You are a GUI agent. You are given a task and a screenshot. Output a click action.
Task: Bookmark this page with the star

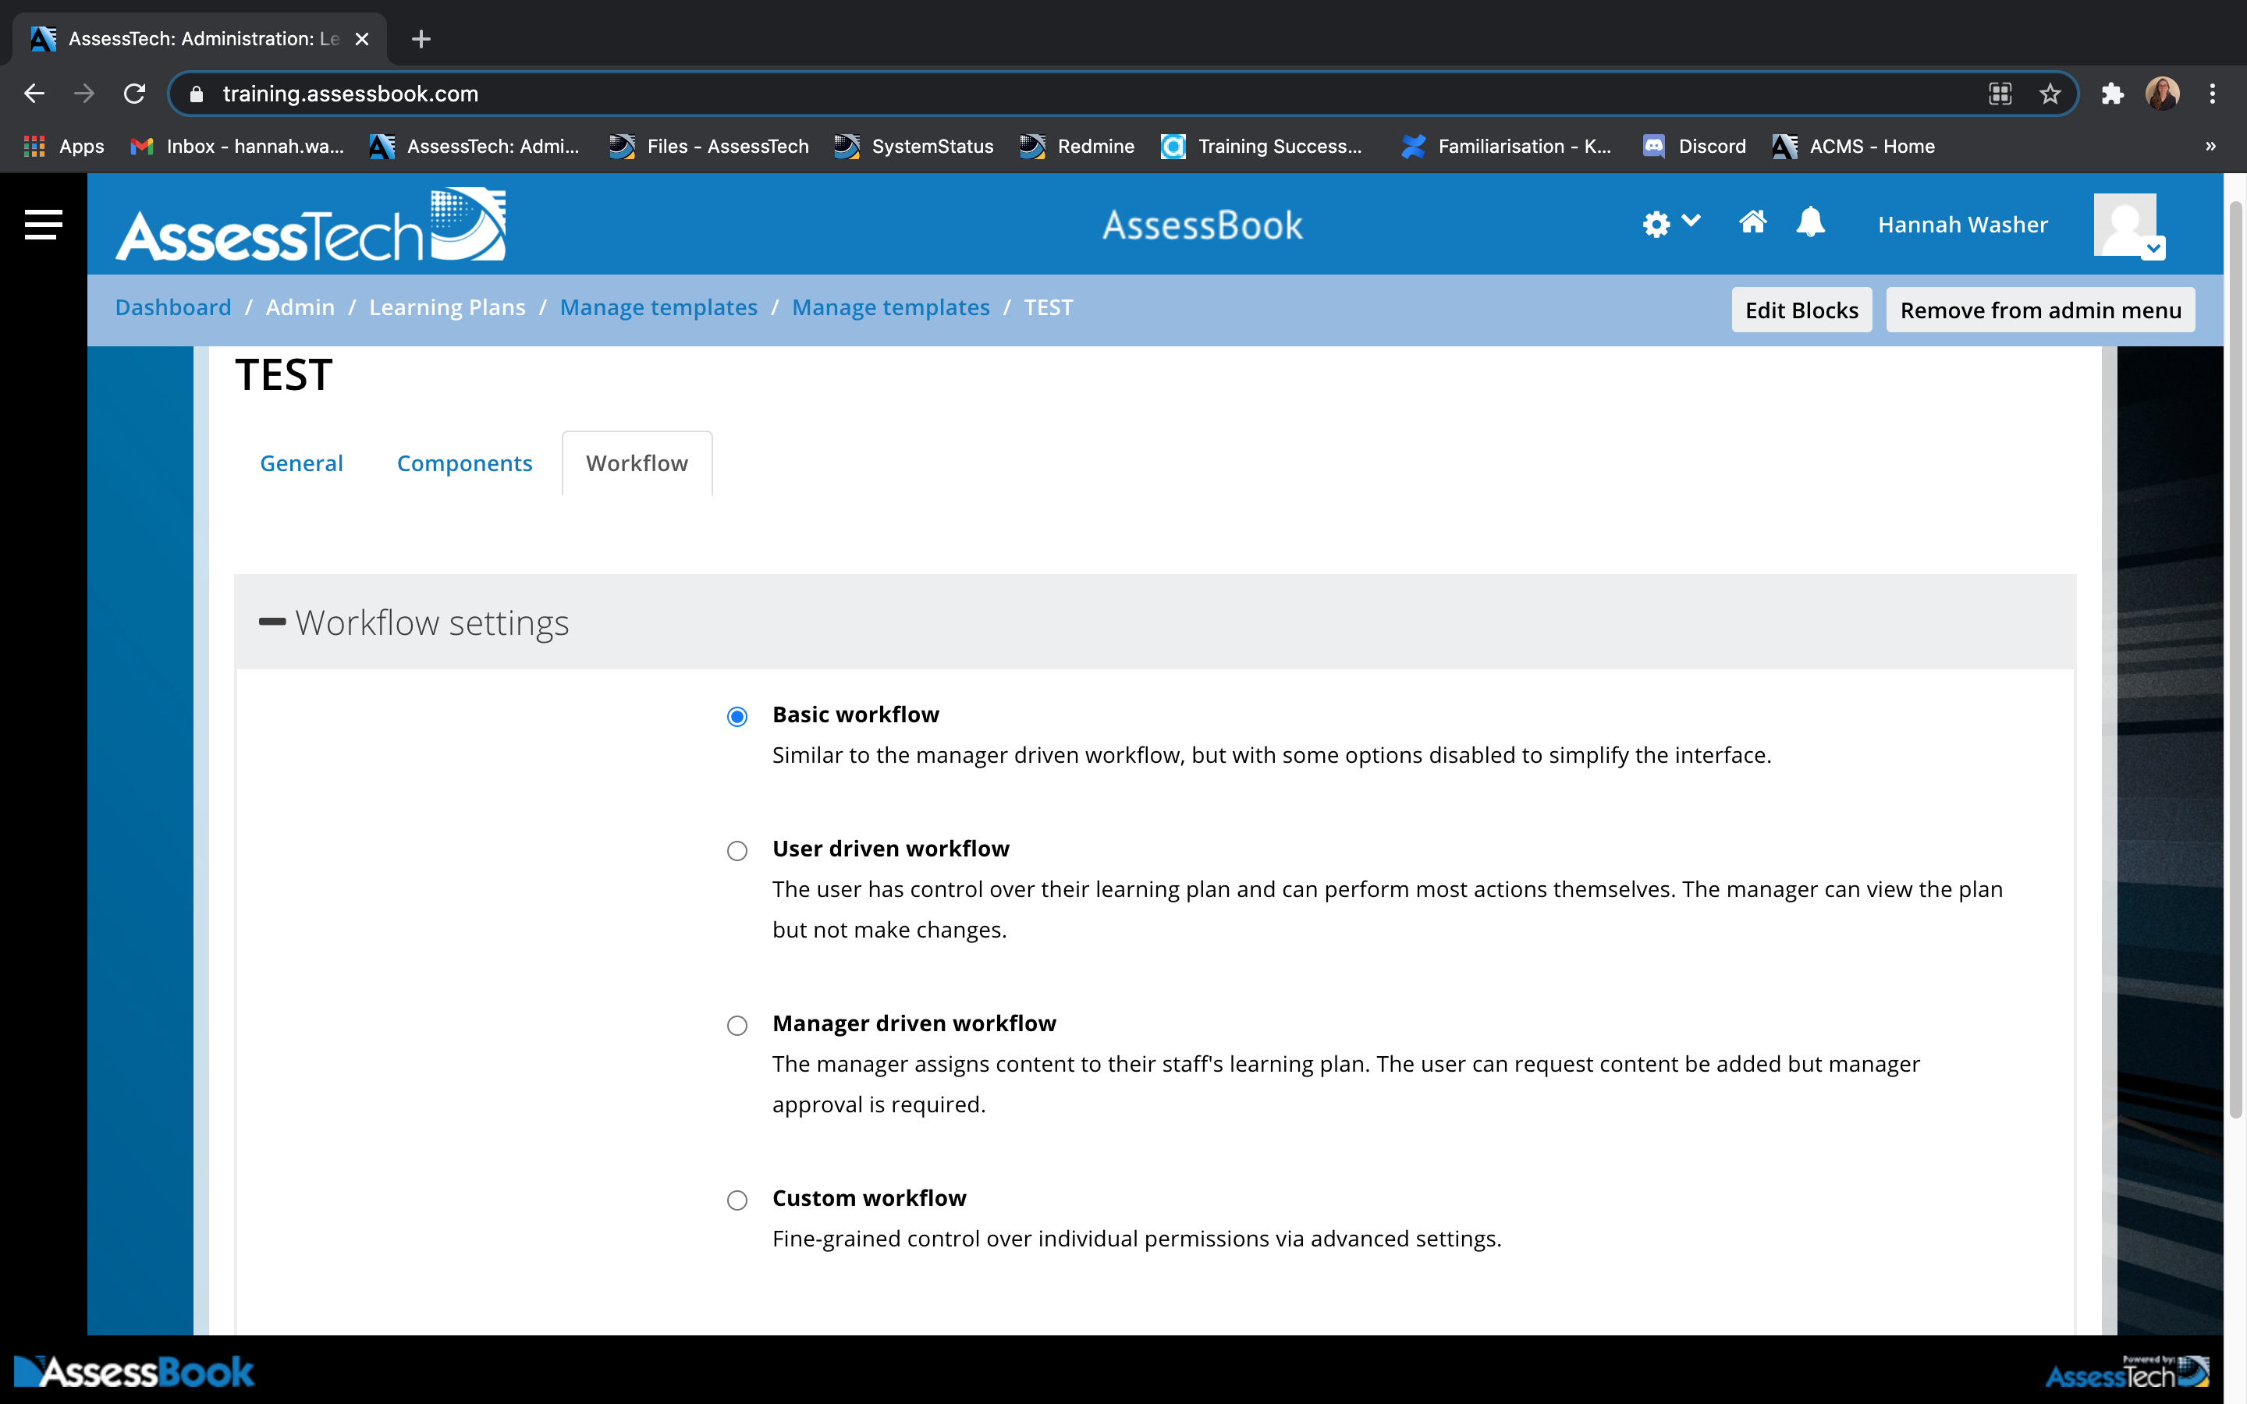2050,94
